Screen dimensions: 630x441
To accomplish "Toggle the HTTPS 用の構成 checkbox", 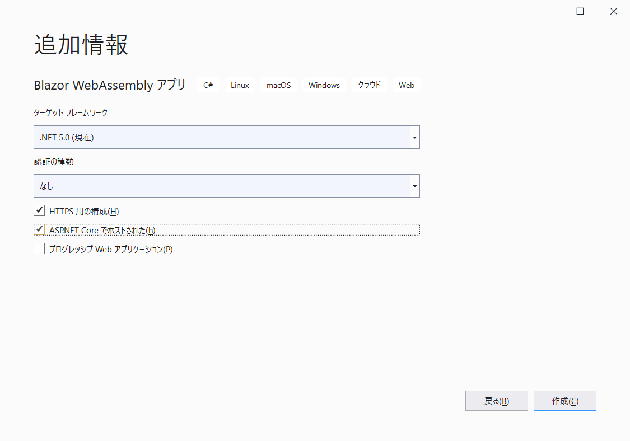I will point(39,210).
